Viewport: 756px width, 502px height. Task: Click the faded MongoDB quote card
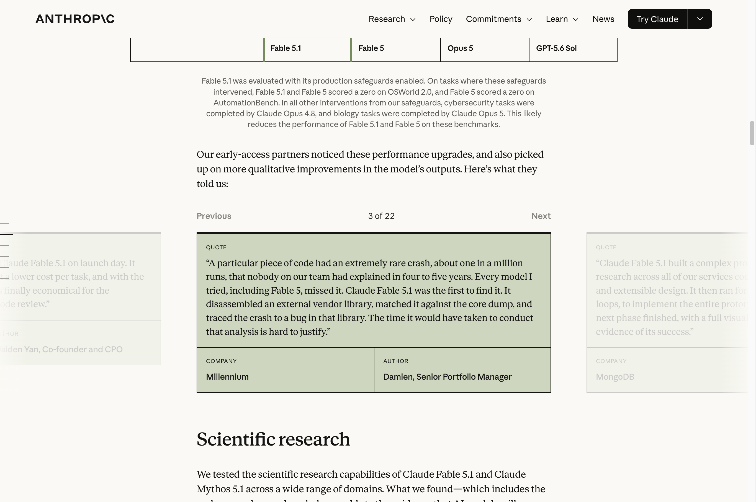point(667,312)
